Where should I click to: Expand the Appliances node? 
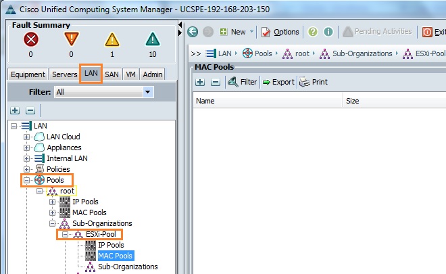[26, 147]
